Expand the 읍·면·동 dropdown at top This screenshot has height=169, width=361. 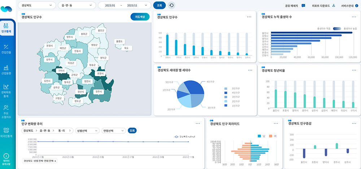coord(77,5)
